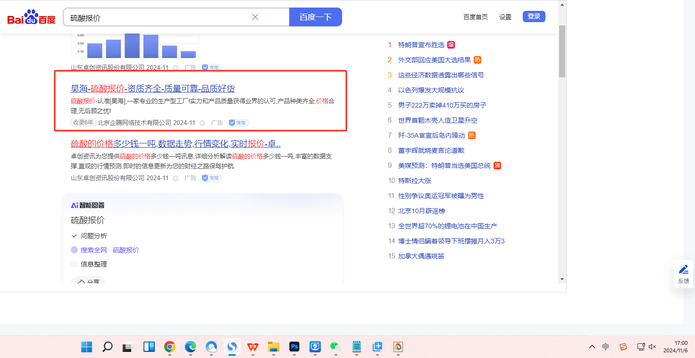Viewport: 695px width, 358px height.
Task: Open 设置 menu at the top
Action: (505, 17)
